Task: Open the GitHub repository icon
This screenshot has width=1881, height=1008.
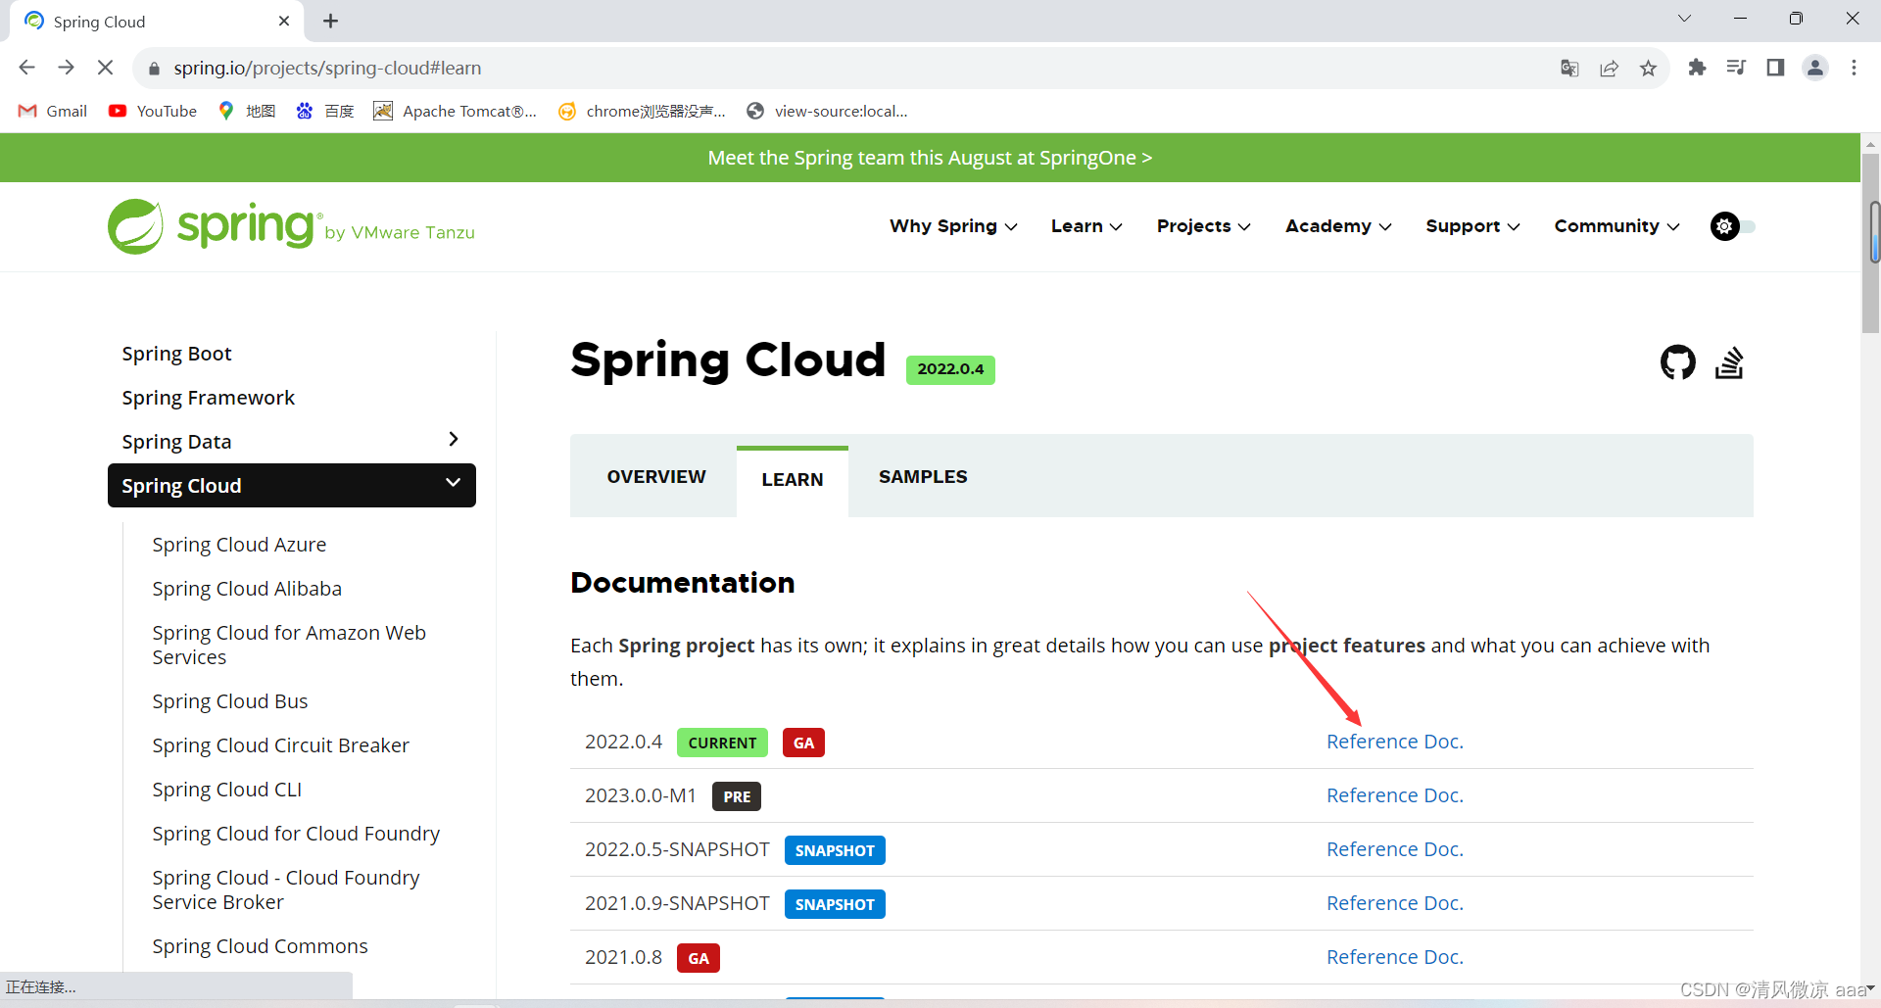Action: (x=1677, y=362)
